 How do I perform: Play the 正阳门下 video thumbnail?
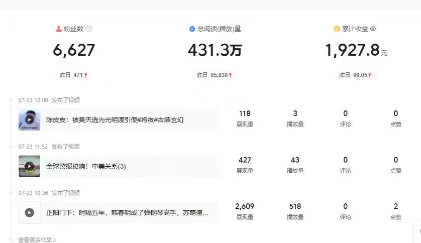tap(29, 213)
